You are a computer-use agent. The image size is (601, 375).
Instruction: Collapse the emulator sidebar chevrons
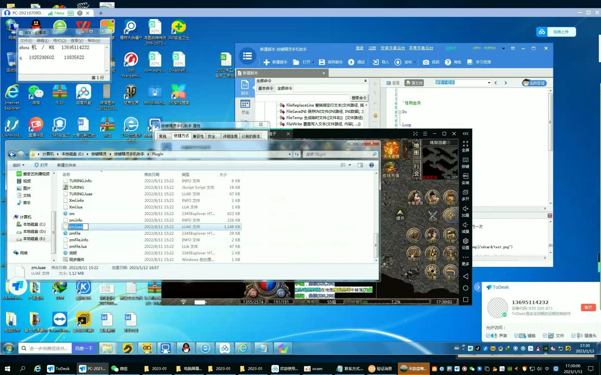[x=465, y=134]
